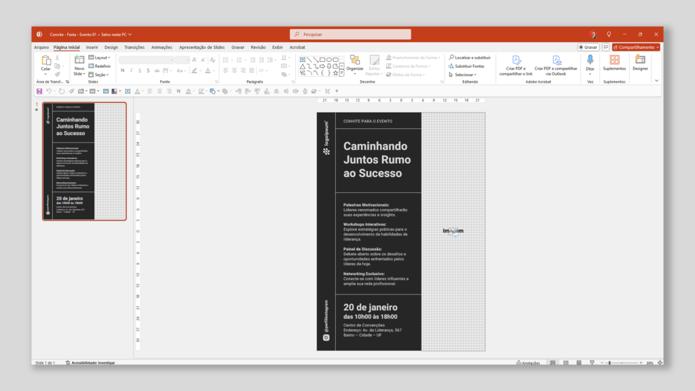Toggle bold (N) in Fonte group

(x=123, y=71)
